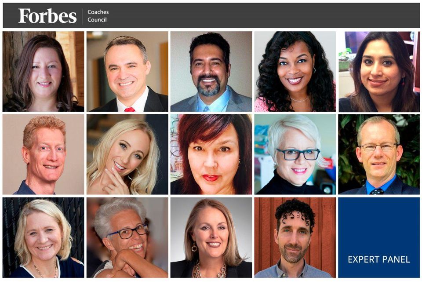This screenshot has width=422, height=288.
Task: Open photo of woman with chunky chain necklace
Action: coord(211,237)
